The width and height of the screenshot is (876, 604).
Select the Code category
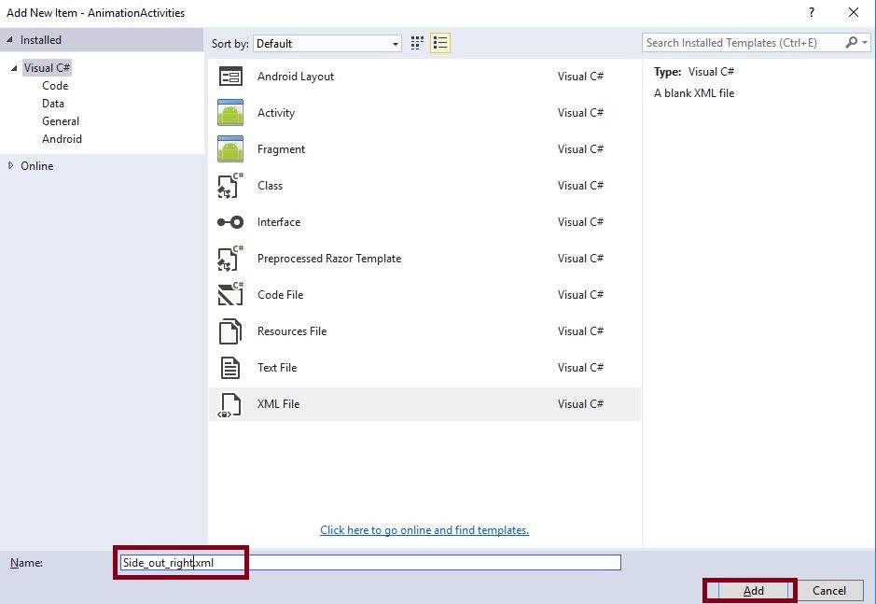pyautogui.click(x=55, y=86)
